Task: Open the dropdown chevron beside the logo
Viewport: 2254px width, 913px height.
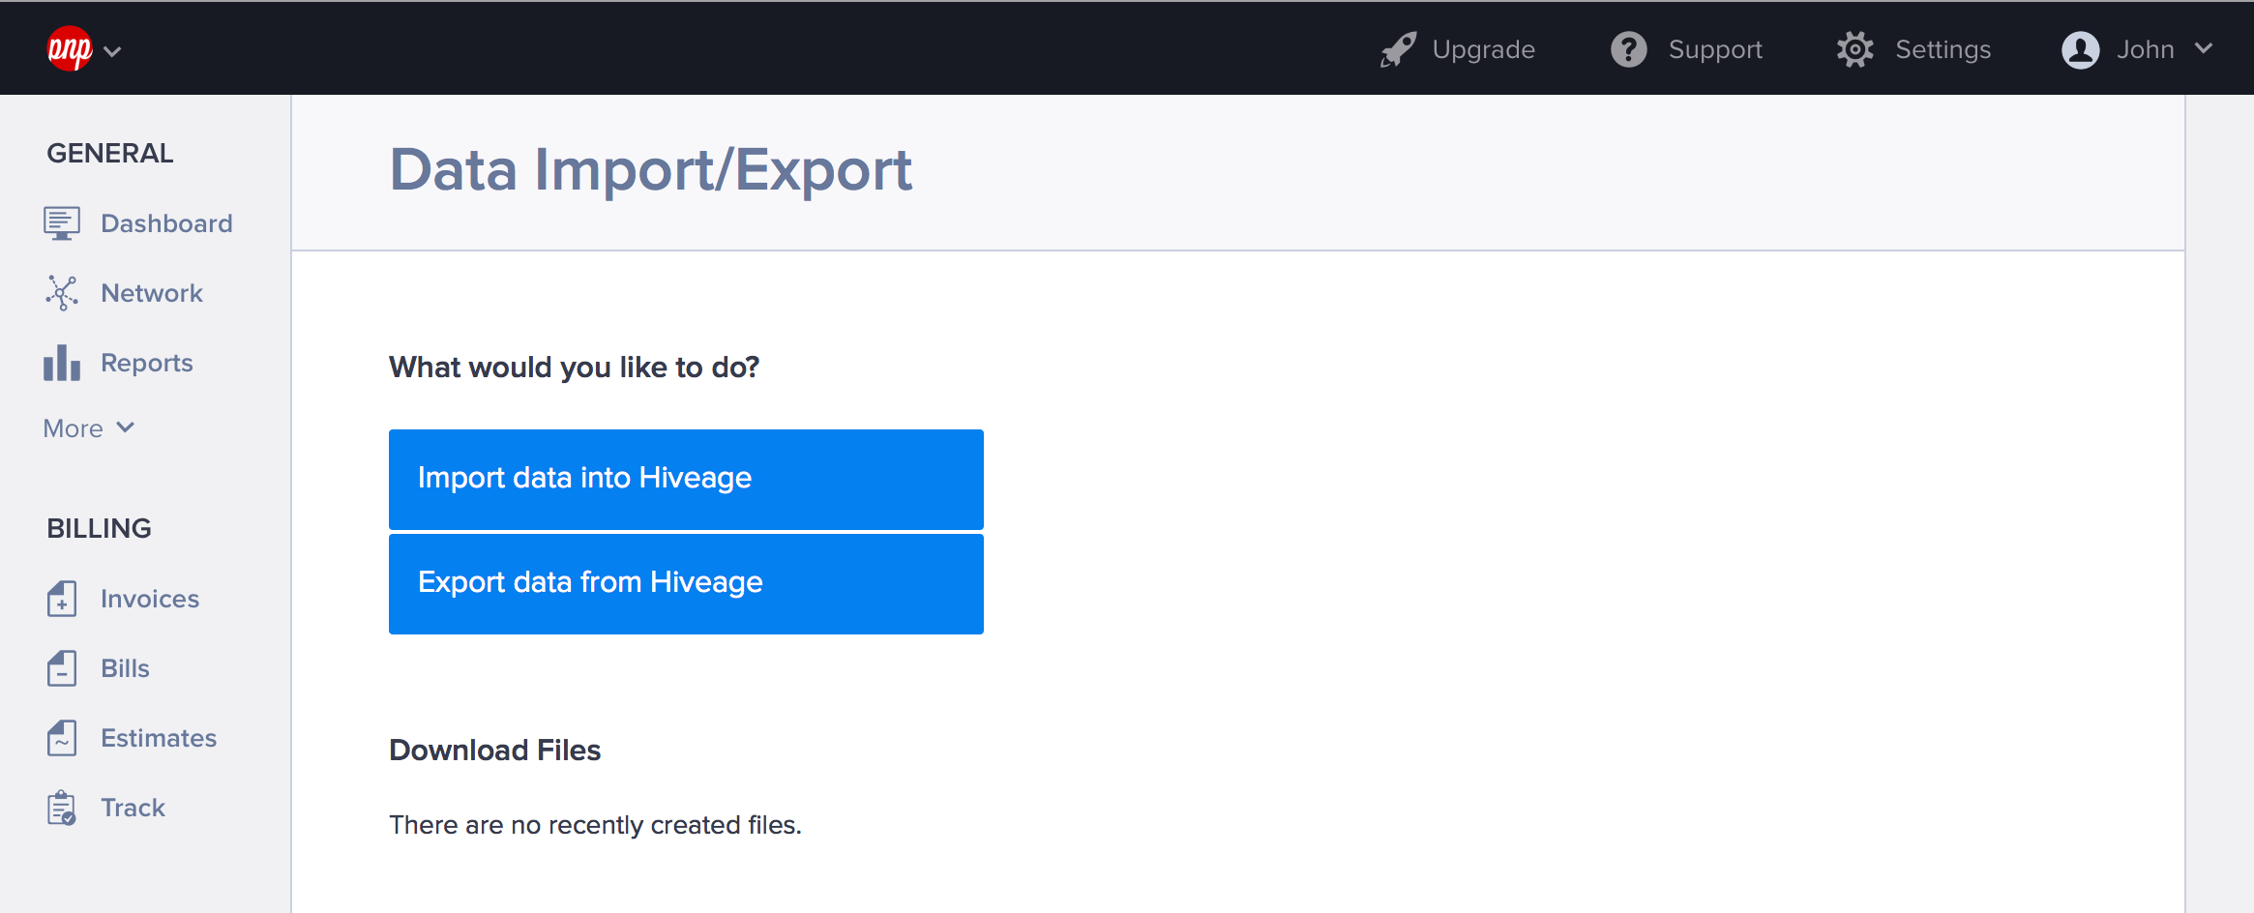Action: coord(112,51)
